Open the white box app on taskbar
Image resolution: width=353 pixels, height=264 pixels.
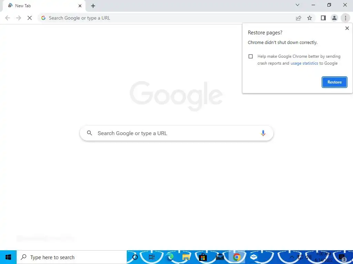point(254,257)
